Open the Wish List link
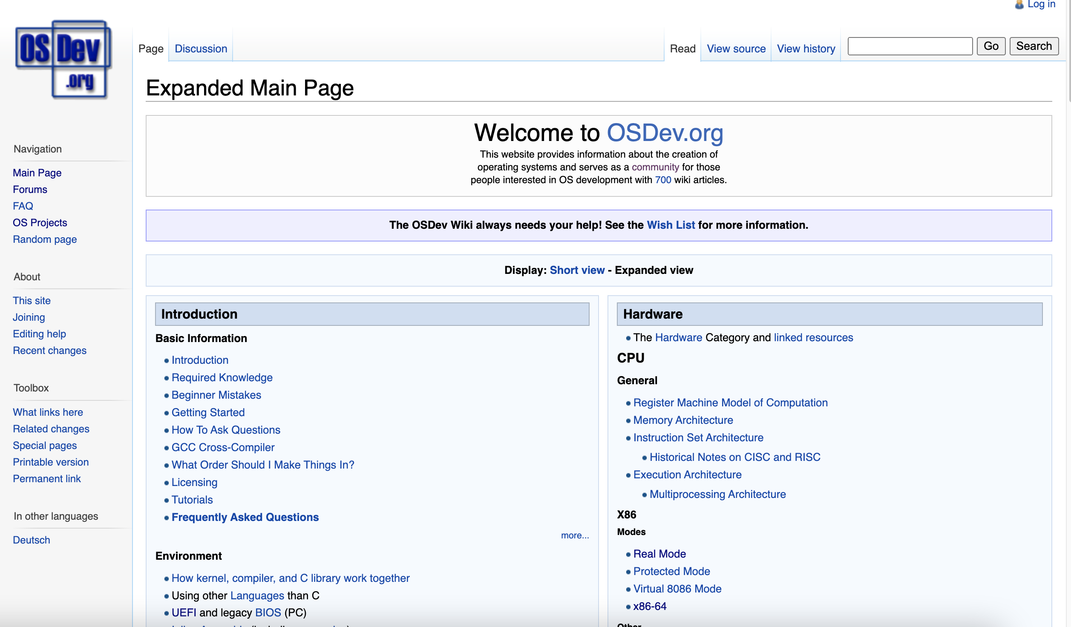Viewport: 1071px width, 627px height. click(671, 225)
